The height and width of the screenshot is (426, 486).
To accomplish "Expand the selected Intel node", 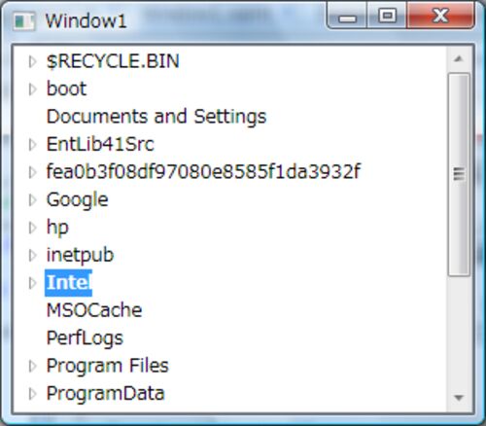I will coord(32,283).
